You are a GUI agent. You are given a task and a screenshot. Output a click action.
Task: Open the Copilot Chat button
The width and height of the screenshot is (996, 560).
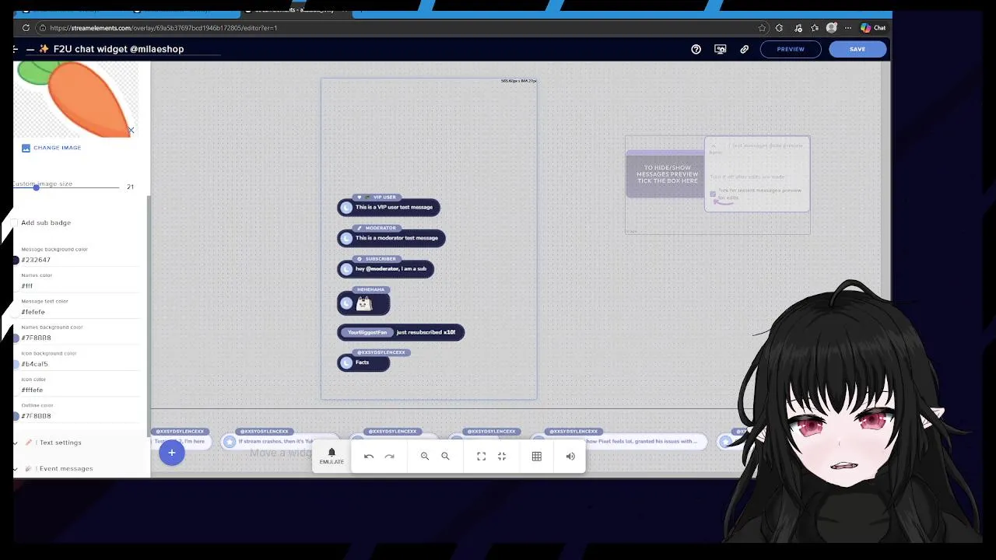[x=872, y=28]
